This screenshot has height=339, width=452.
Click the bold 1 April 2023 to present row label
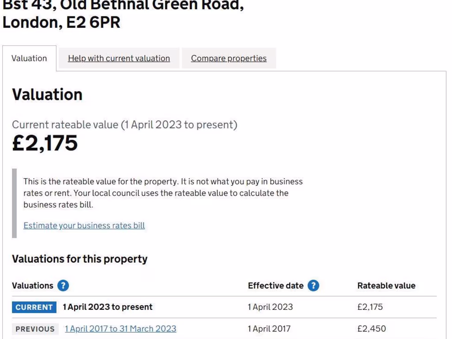point(108,307)
